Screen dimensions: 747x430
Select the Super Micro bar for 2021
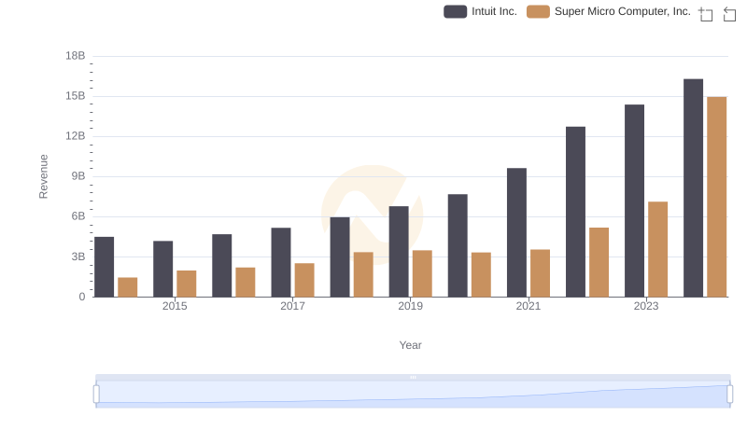(541, 273)
